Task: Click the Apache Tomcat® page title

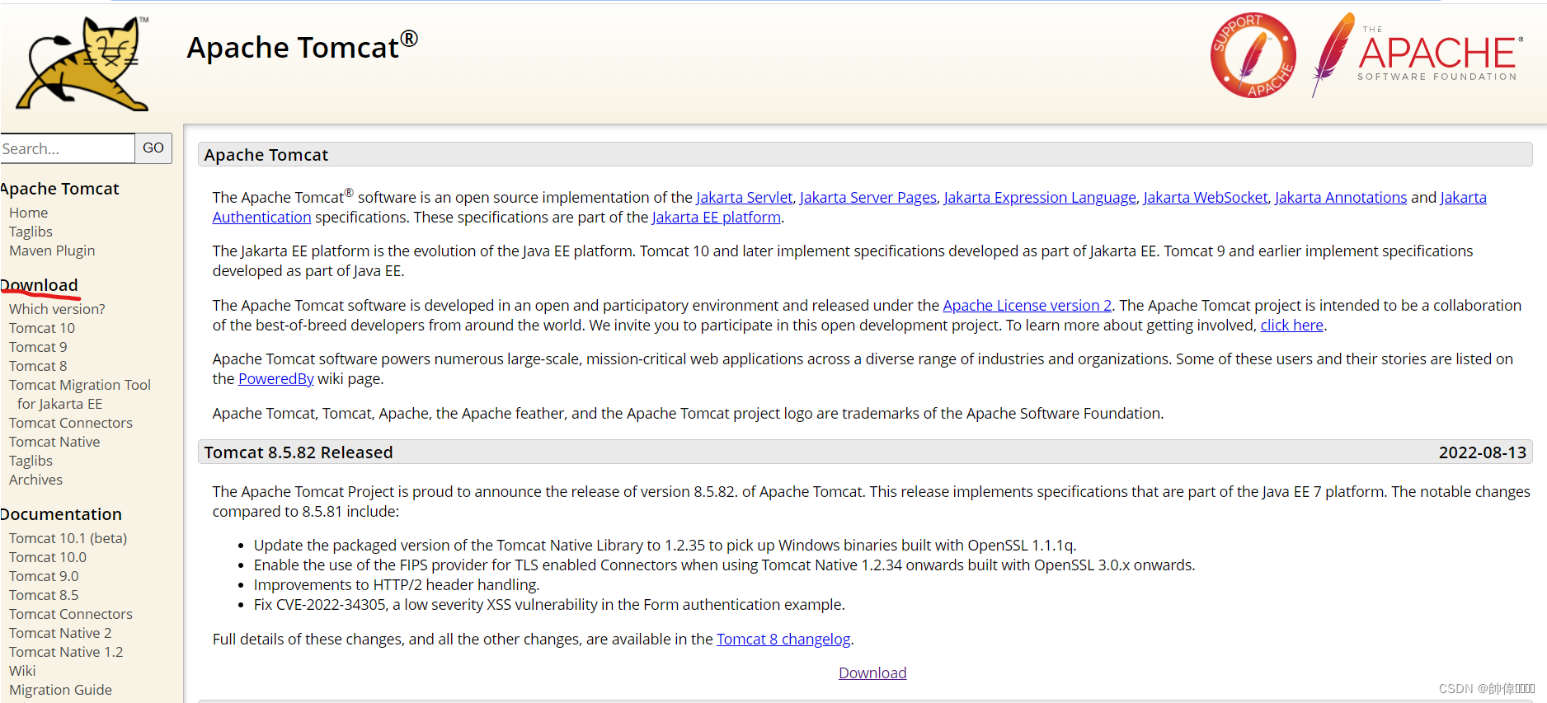Action: click(302, 46)
